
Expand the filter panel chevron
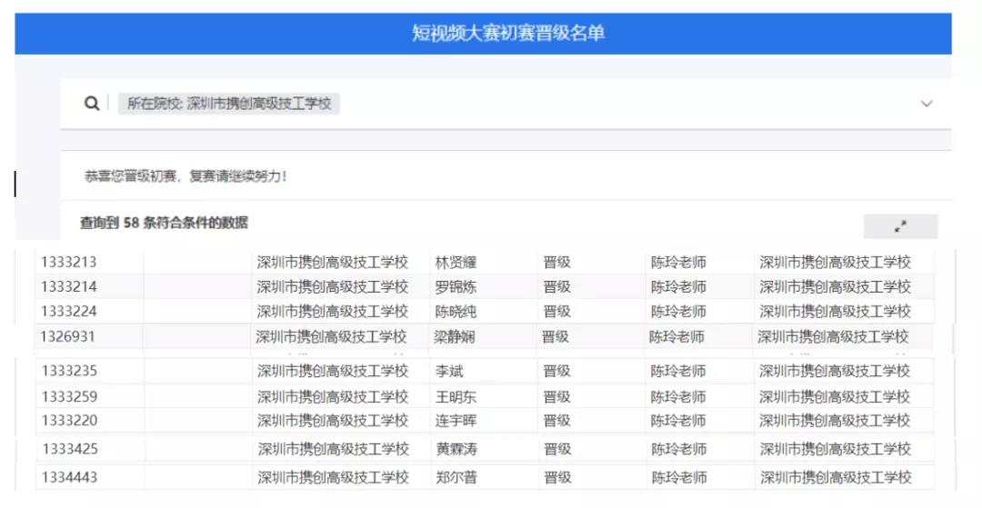[927, 104]
